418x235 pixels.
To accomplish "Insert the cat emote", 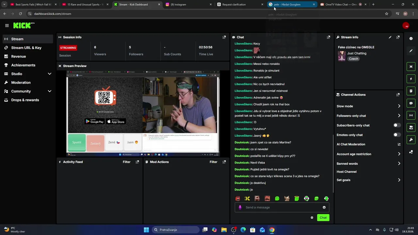I will pos(287,198).
